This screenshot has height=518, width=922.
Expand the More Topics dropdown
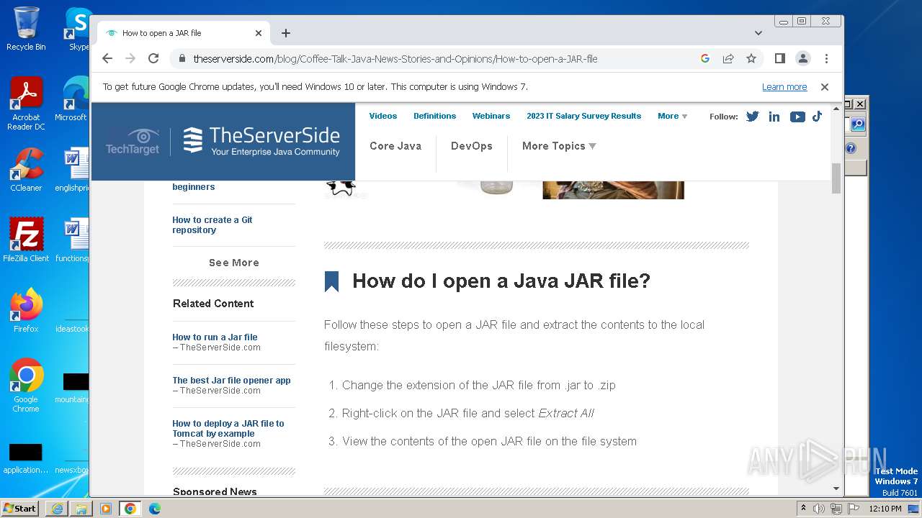click(x=559, y=146)
